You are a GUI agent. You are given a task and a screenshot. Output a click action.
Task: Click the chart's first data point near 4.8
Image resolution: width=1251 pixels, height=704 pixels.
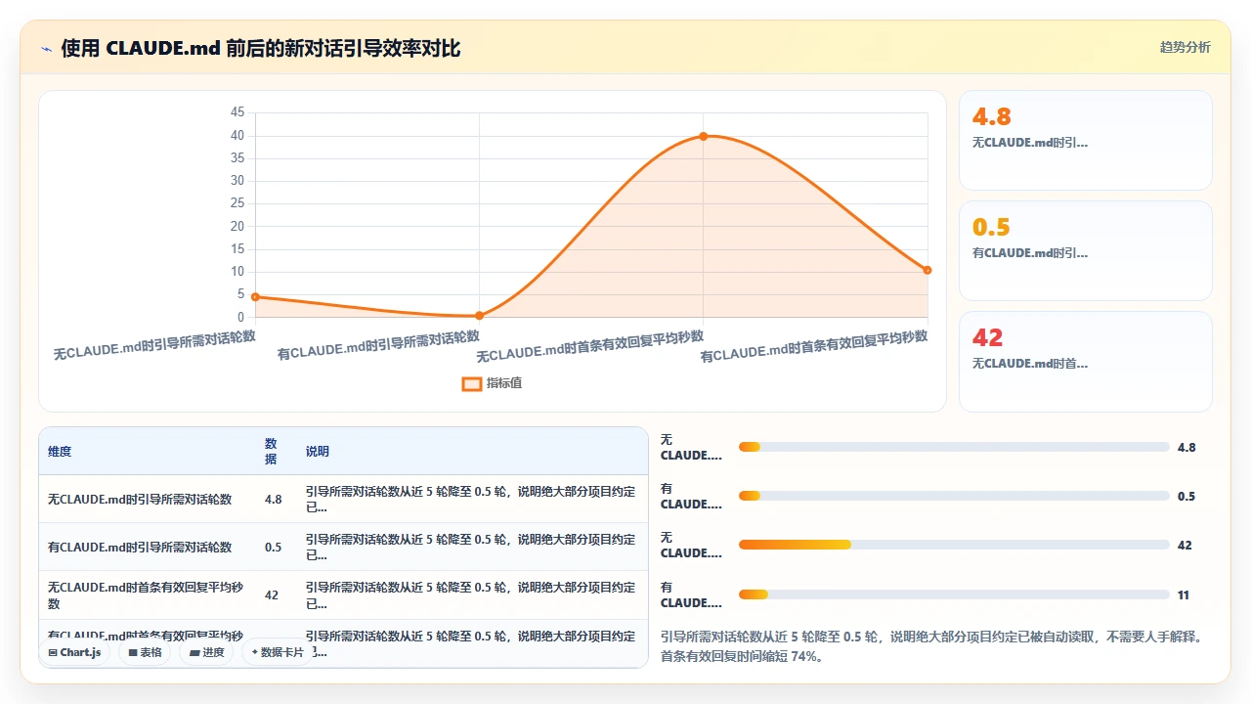point(255,296)
